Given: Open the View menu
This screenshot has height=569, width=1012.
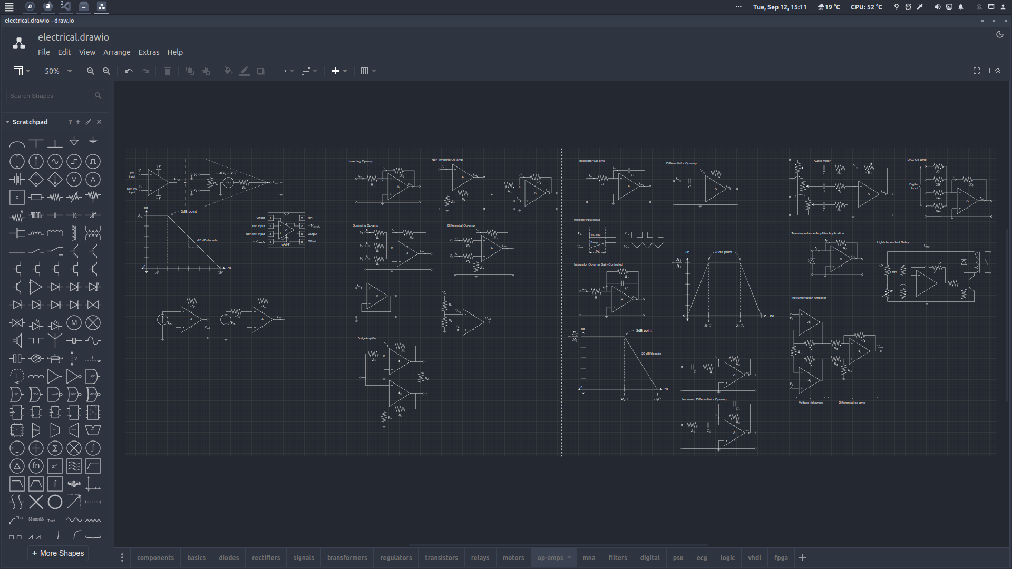Looking at the screenshot, I should click(87, 52).
